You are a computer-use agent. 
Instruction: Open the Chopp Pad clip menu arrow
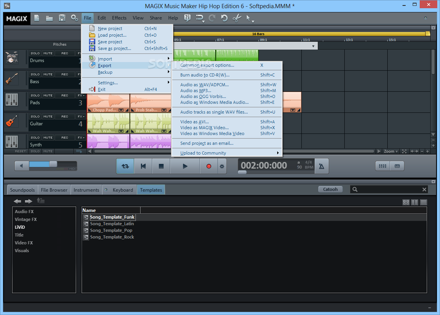coord(121,110)
